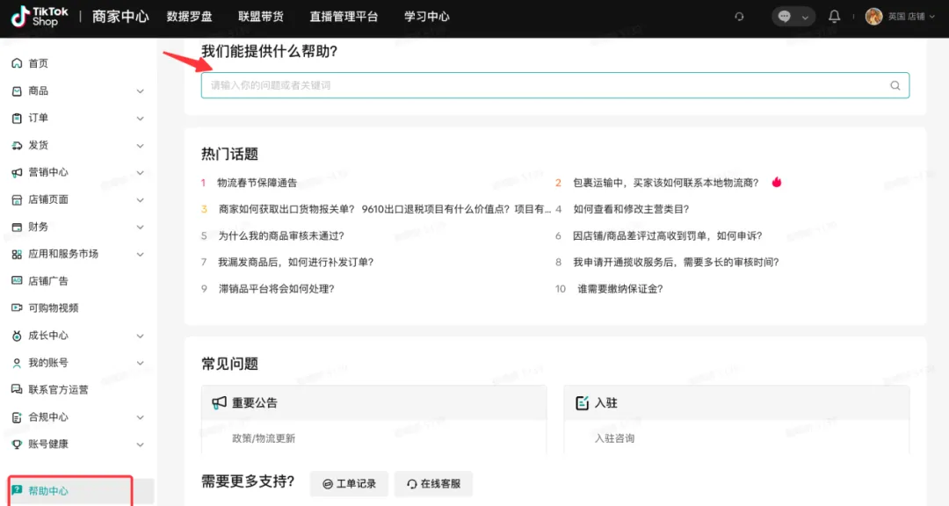Click the truck icon beside 发货
Screen dimensions: 949x506
[x=17, y=145]
